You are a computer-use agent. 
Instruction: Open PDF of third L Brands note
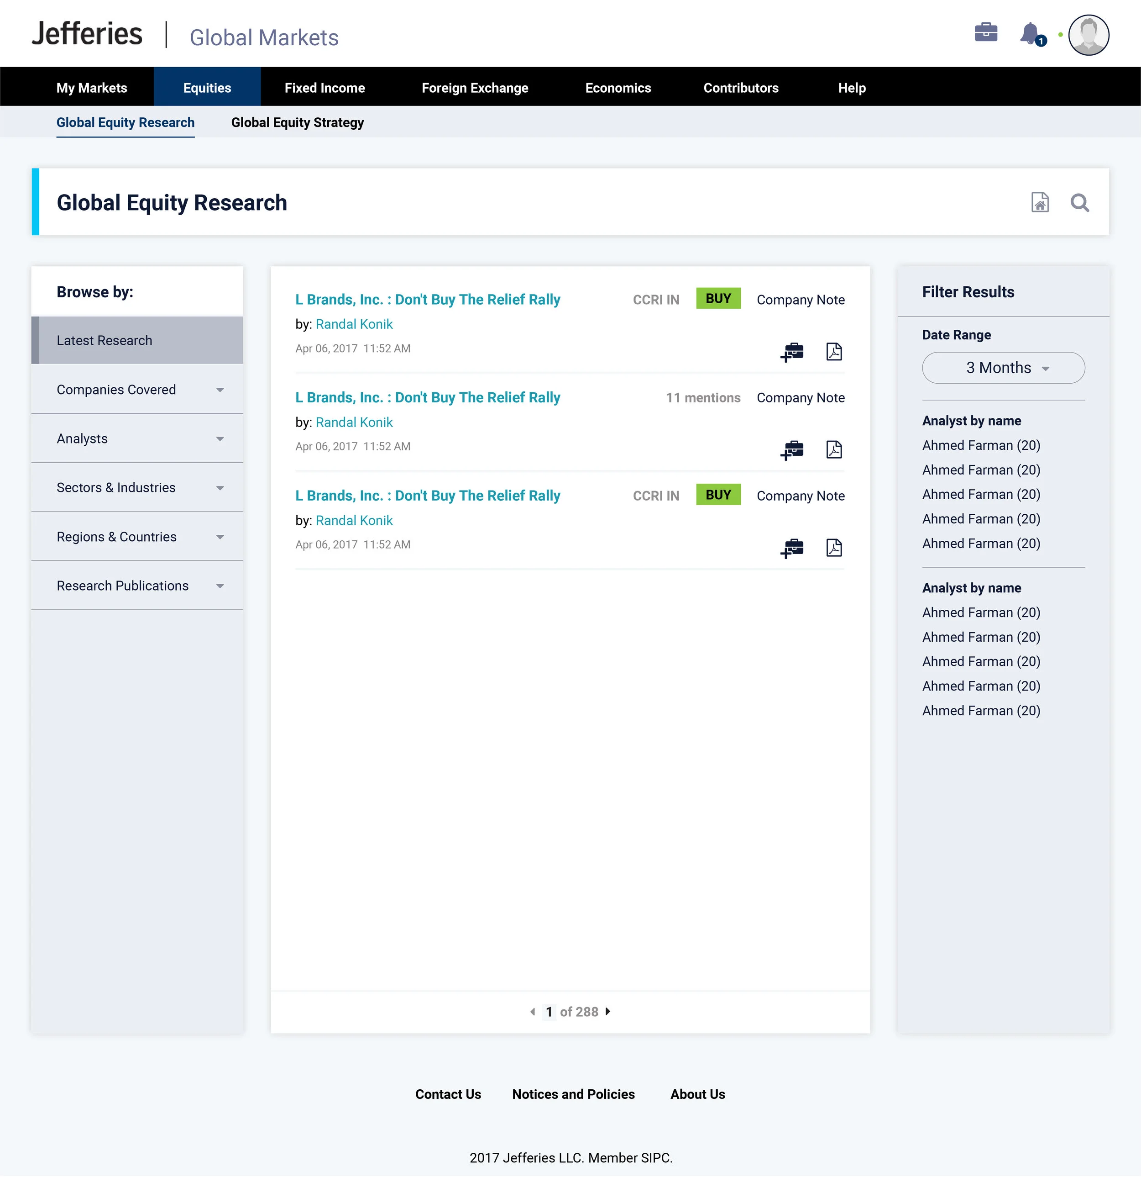(x=834, y=547)
